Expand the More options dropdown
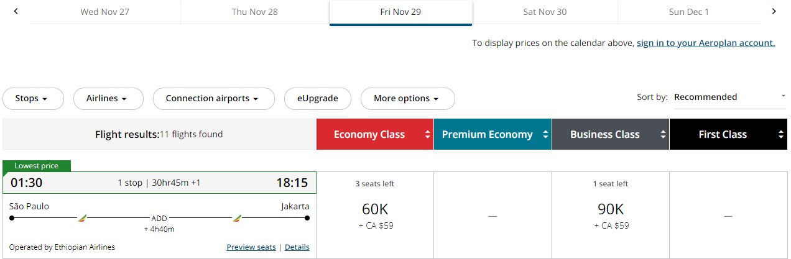The image size is (791, 259). 407,98
